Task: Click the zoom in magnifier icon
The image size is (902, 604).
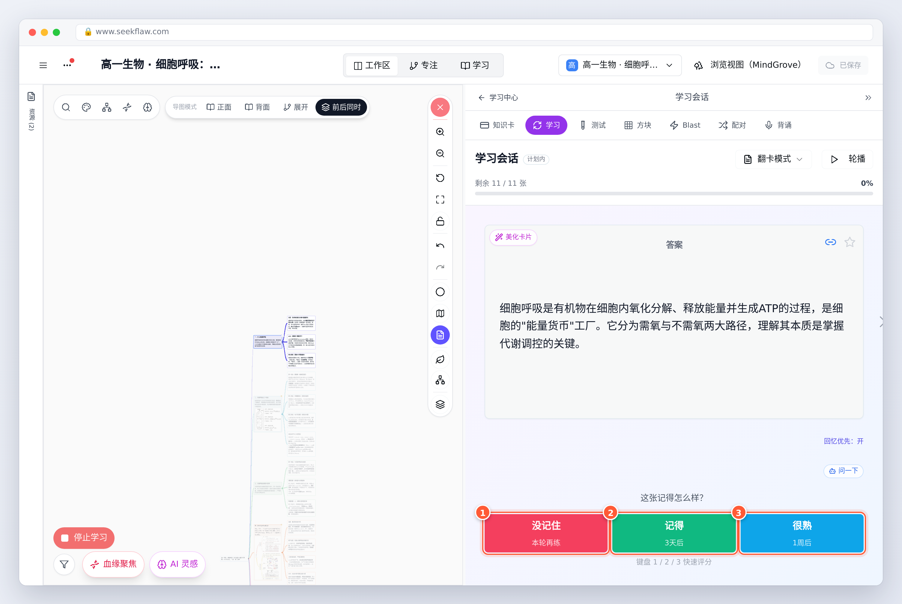Action: point(440,132)
